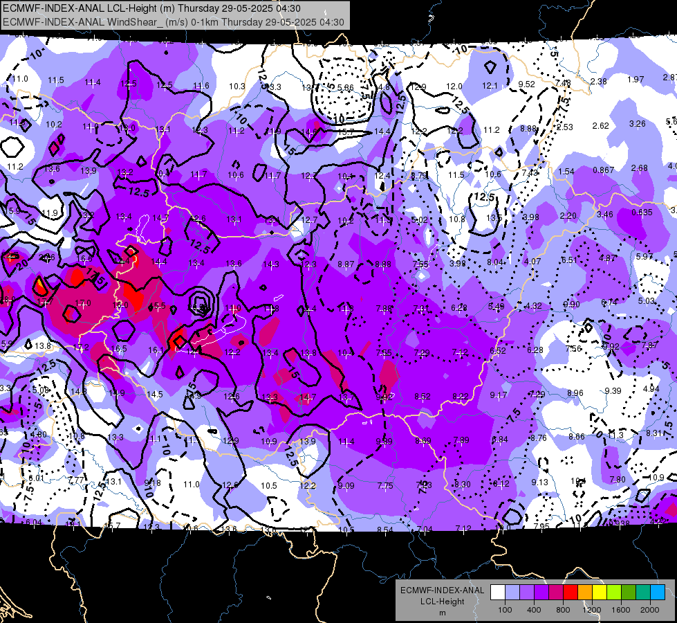677x623 pixels.
Task: Click the wind shear value 6.51
Action: 569,260
